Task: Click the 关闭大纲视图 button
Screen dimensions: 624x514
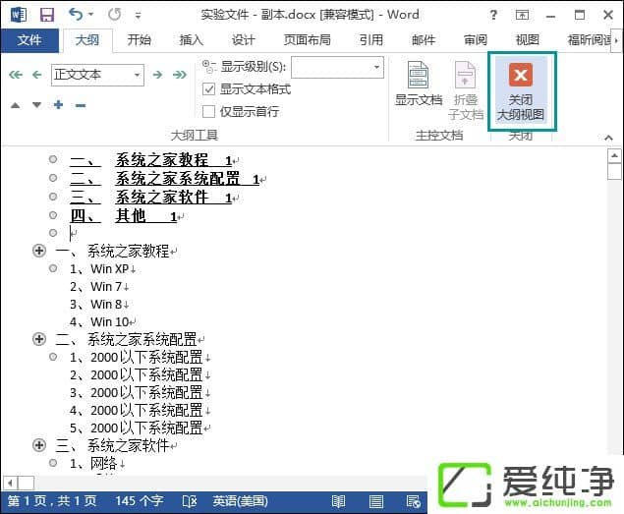Action: 521,92
